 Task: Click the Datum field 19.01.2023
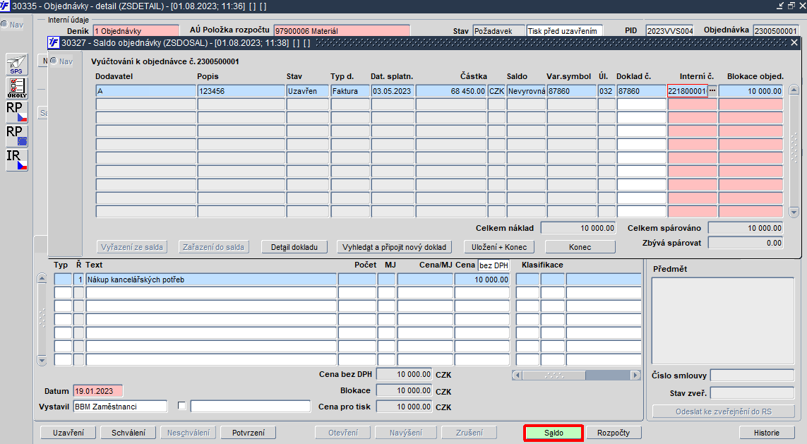click(x=98, y=391)
